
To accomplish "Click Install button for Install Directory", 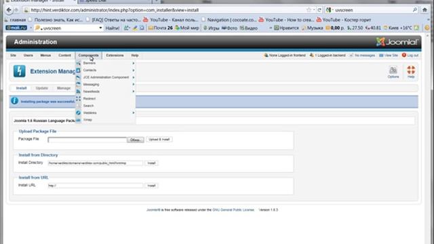I will pyautogui.click(x=151, y=163).
